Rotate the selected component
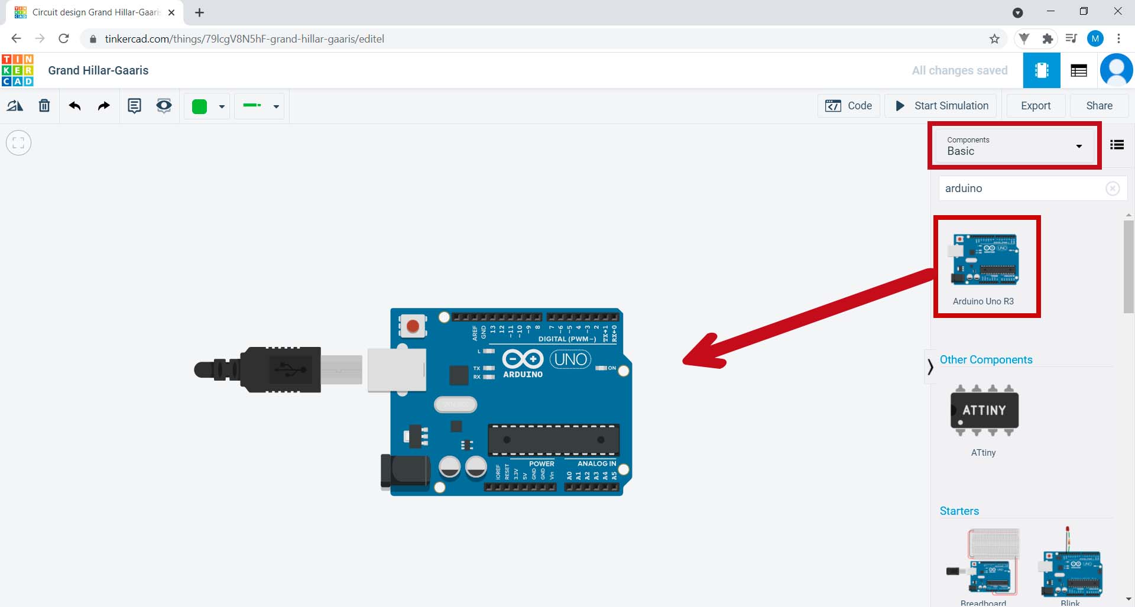Screen dimensions: 1135x607 pos(15,106)
